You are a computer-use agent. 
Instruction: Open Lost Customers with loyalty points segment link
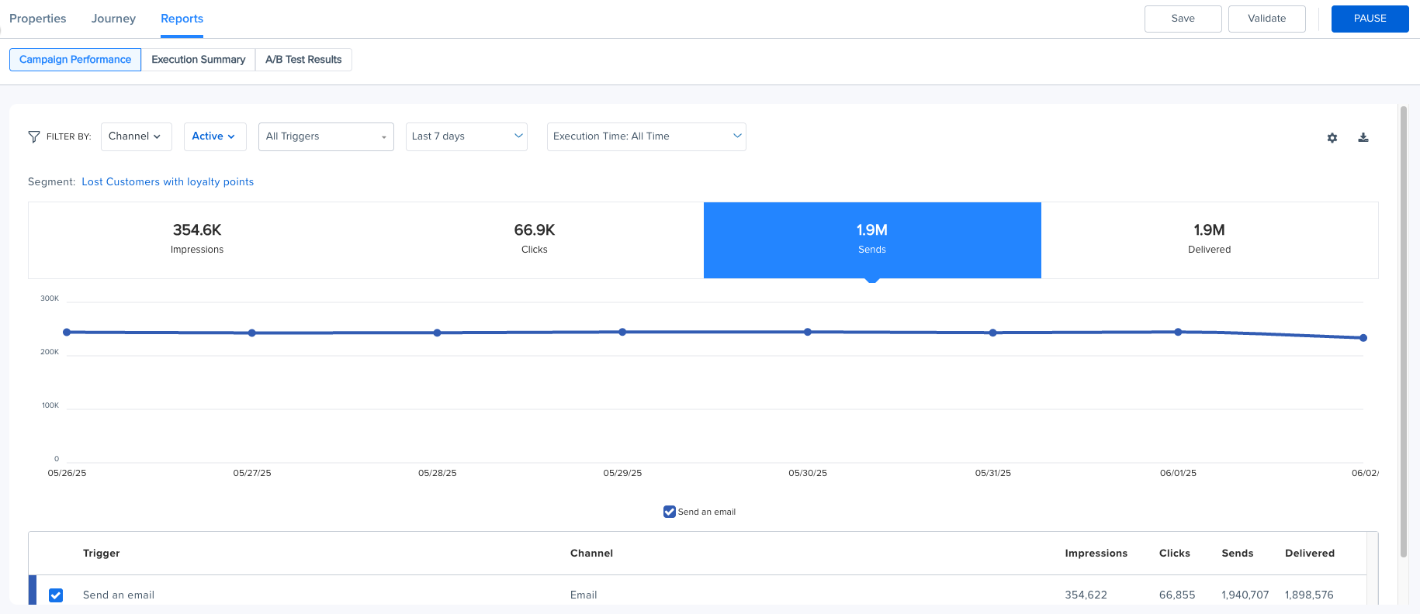(168, 182)
